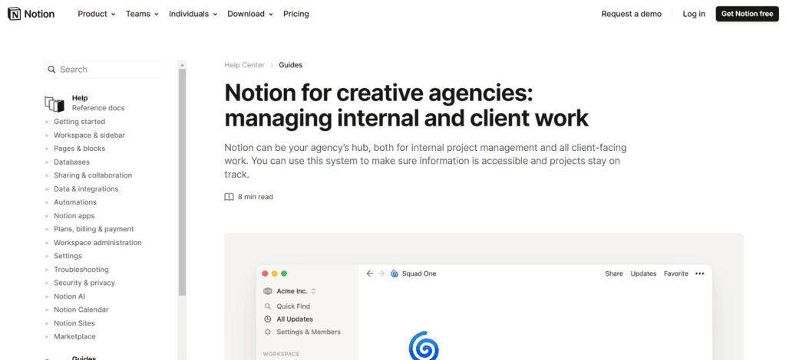Open the Product dropdown menu
Screen dimensions: 786x360
[x=96, y=14]
